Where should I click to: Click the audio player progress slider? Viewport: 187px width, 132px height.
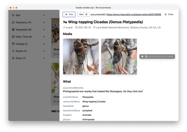click(156, 56)
